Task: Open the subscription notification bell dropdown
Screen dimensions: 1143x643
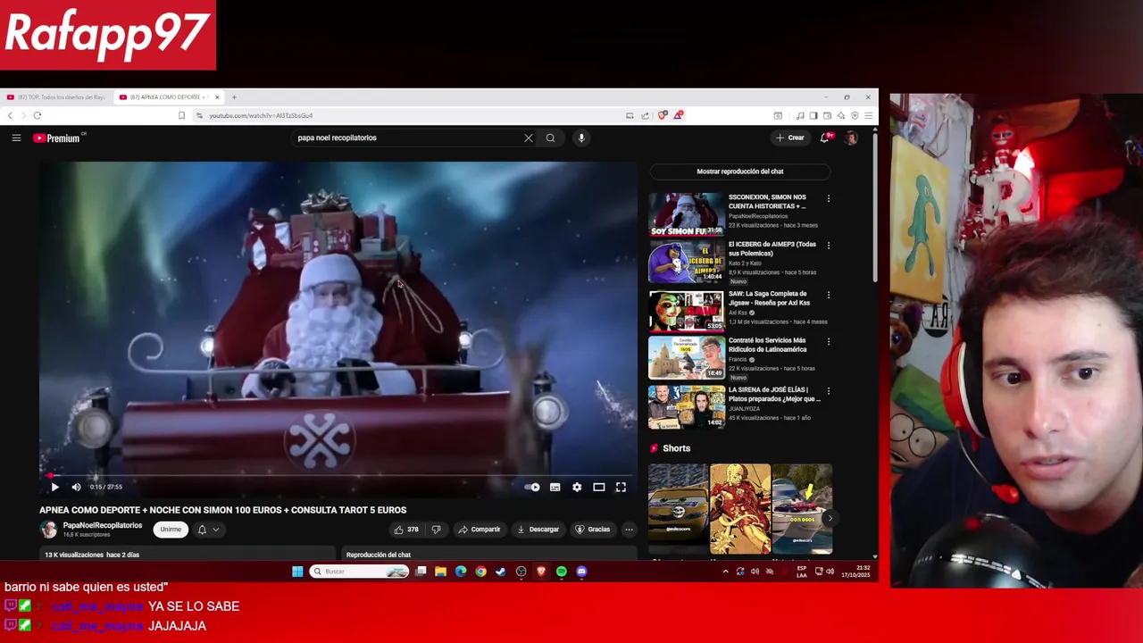Action: [x=208, y=530]
